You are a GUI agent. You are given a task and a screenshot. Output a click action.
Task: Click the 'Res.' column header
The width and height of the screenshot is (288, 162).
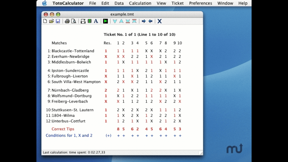coord(108,43)
